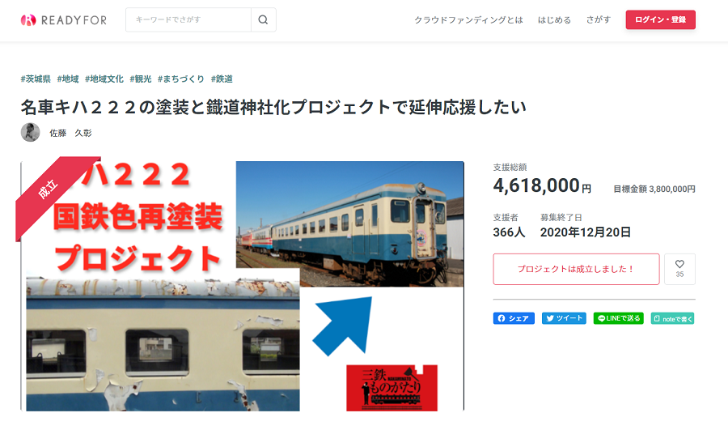Focus the keyword search field
The image size is (728, 430).
[188, 19]
